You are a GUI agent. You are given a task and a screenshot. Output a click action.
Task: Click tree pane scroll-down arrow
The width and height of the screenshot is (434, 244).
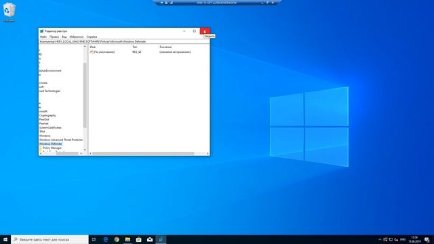pyautogui.click(x=85, y=150)
